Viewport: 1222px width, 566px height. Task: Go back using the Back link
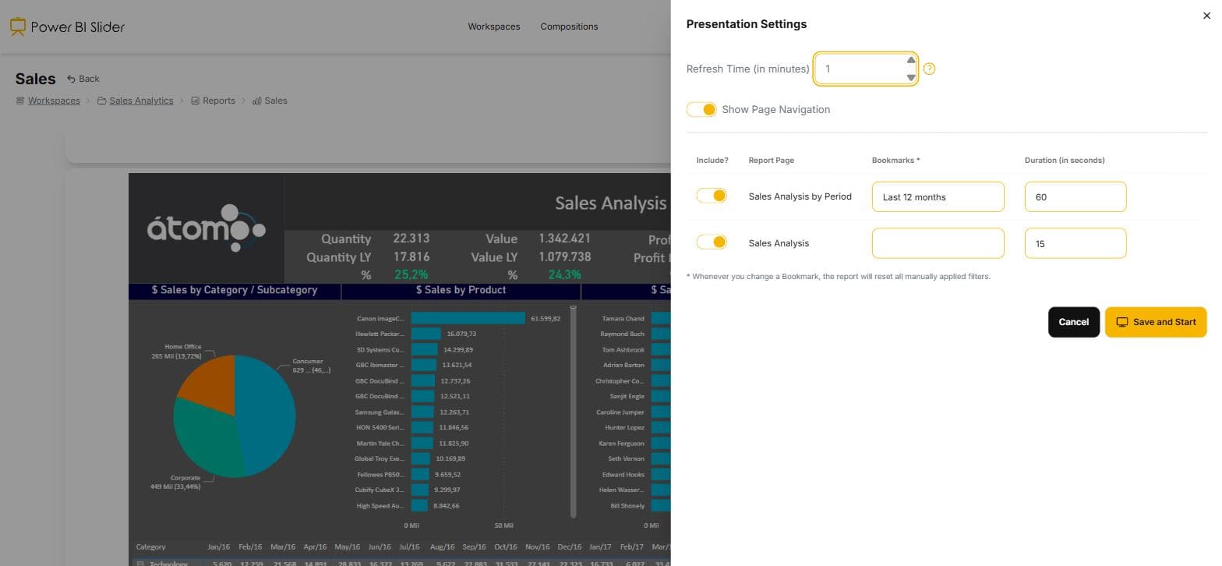click(x=83, y=79)
